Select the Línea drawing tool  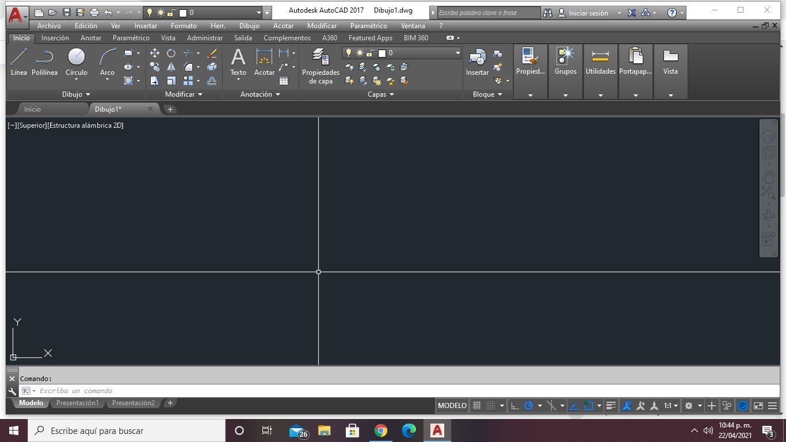pos(18,62)
